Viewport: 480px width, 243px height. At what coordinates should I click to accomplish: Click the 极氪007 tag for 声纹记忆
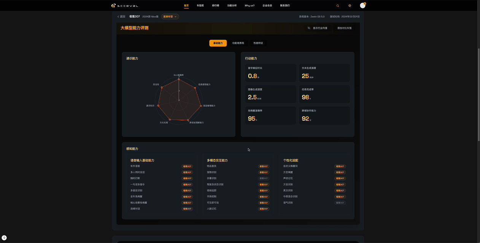tap(340, 178)
